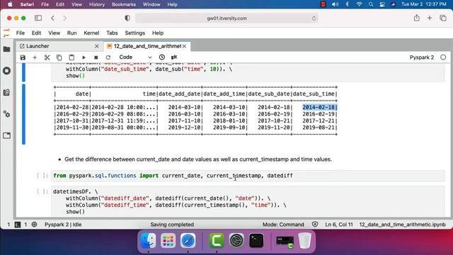Open a new Safari tab with plus
The image size is (453, 255).
[430, 18]
